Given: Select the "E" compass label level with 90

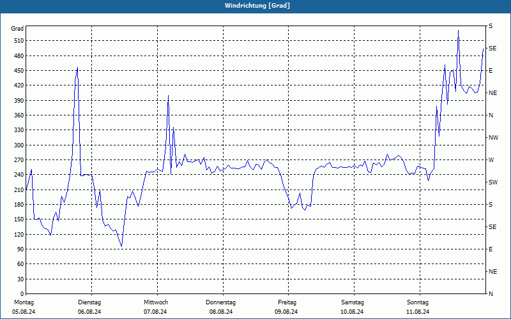Looking at the screenshot, I should [491, 249].
